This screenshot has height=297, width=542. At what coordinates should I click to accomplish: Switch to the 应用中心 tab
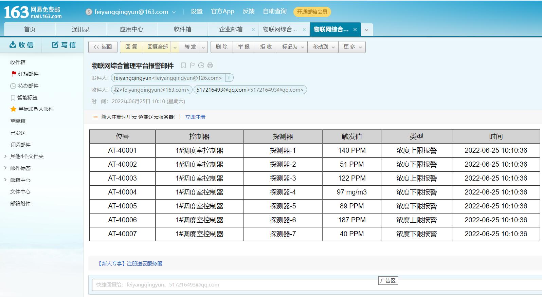point(131,30)
